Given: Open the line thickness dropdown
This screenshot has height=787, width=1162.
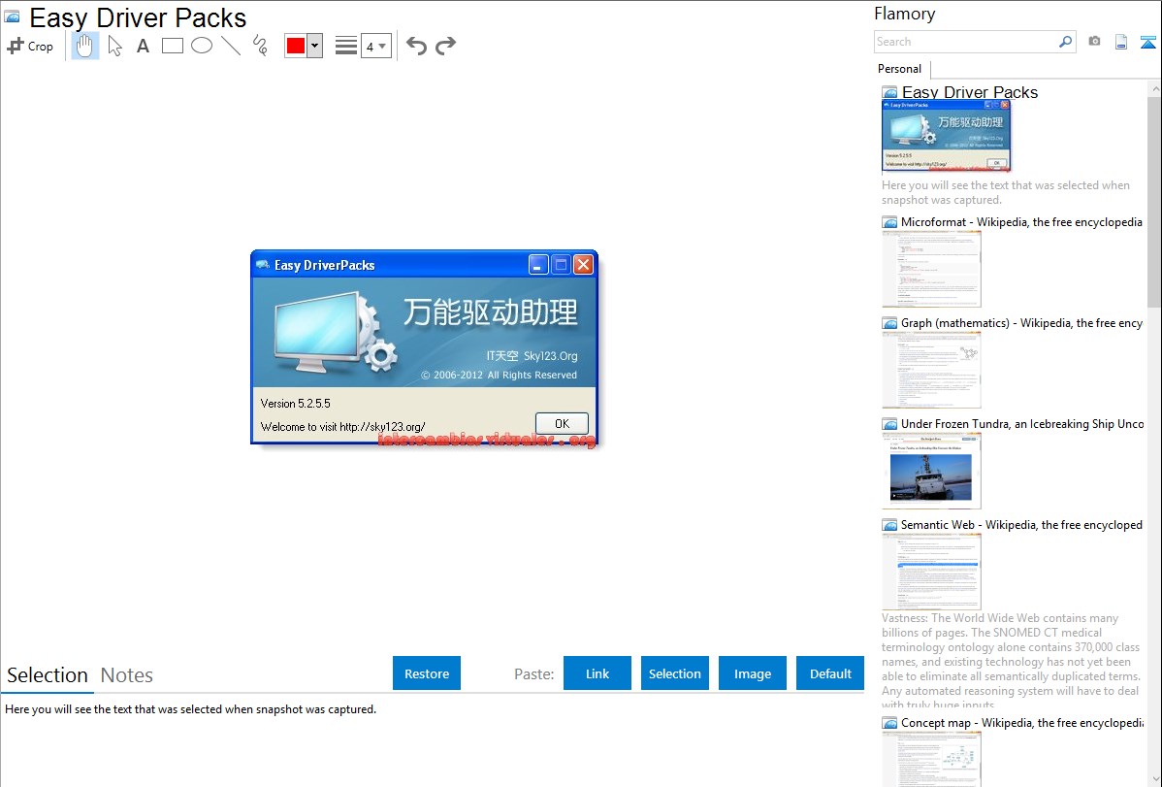Looking at the screenshot, I should pos(375,46).
